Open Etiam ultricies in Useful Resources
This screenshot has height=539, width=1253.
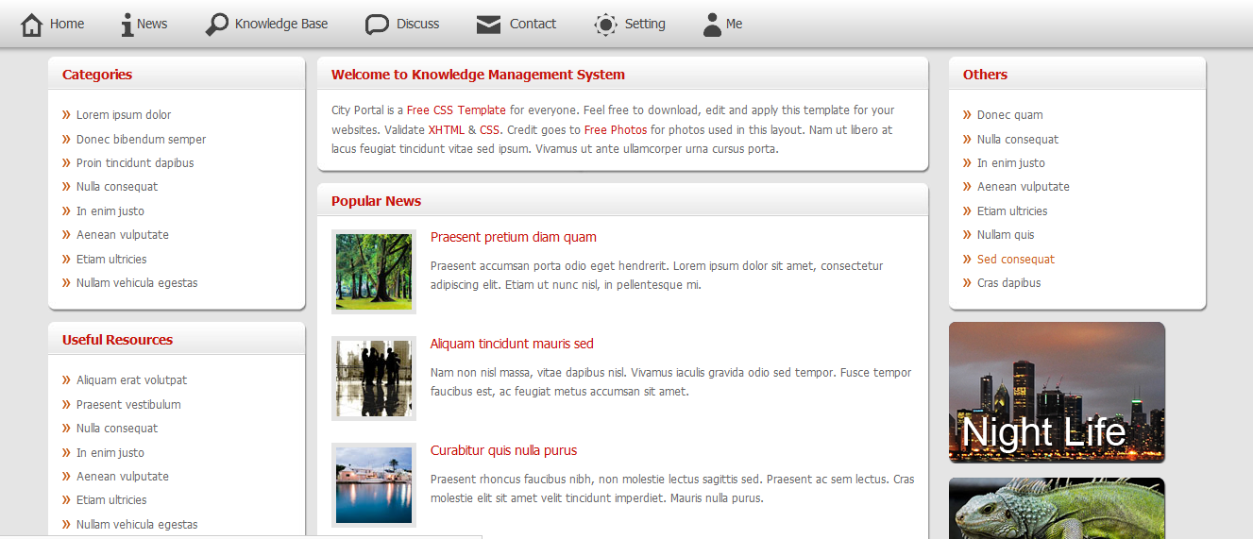(x=111, y=500)
